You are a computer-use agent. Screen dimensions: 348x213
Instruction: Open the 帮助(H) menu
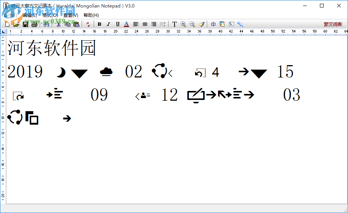[x=91, y=15]
